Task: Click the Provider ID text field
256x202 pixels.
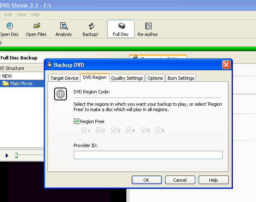Action: pyautogui.click(x=148, y=155)
